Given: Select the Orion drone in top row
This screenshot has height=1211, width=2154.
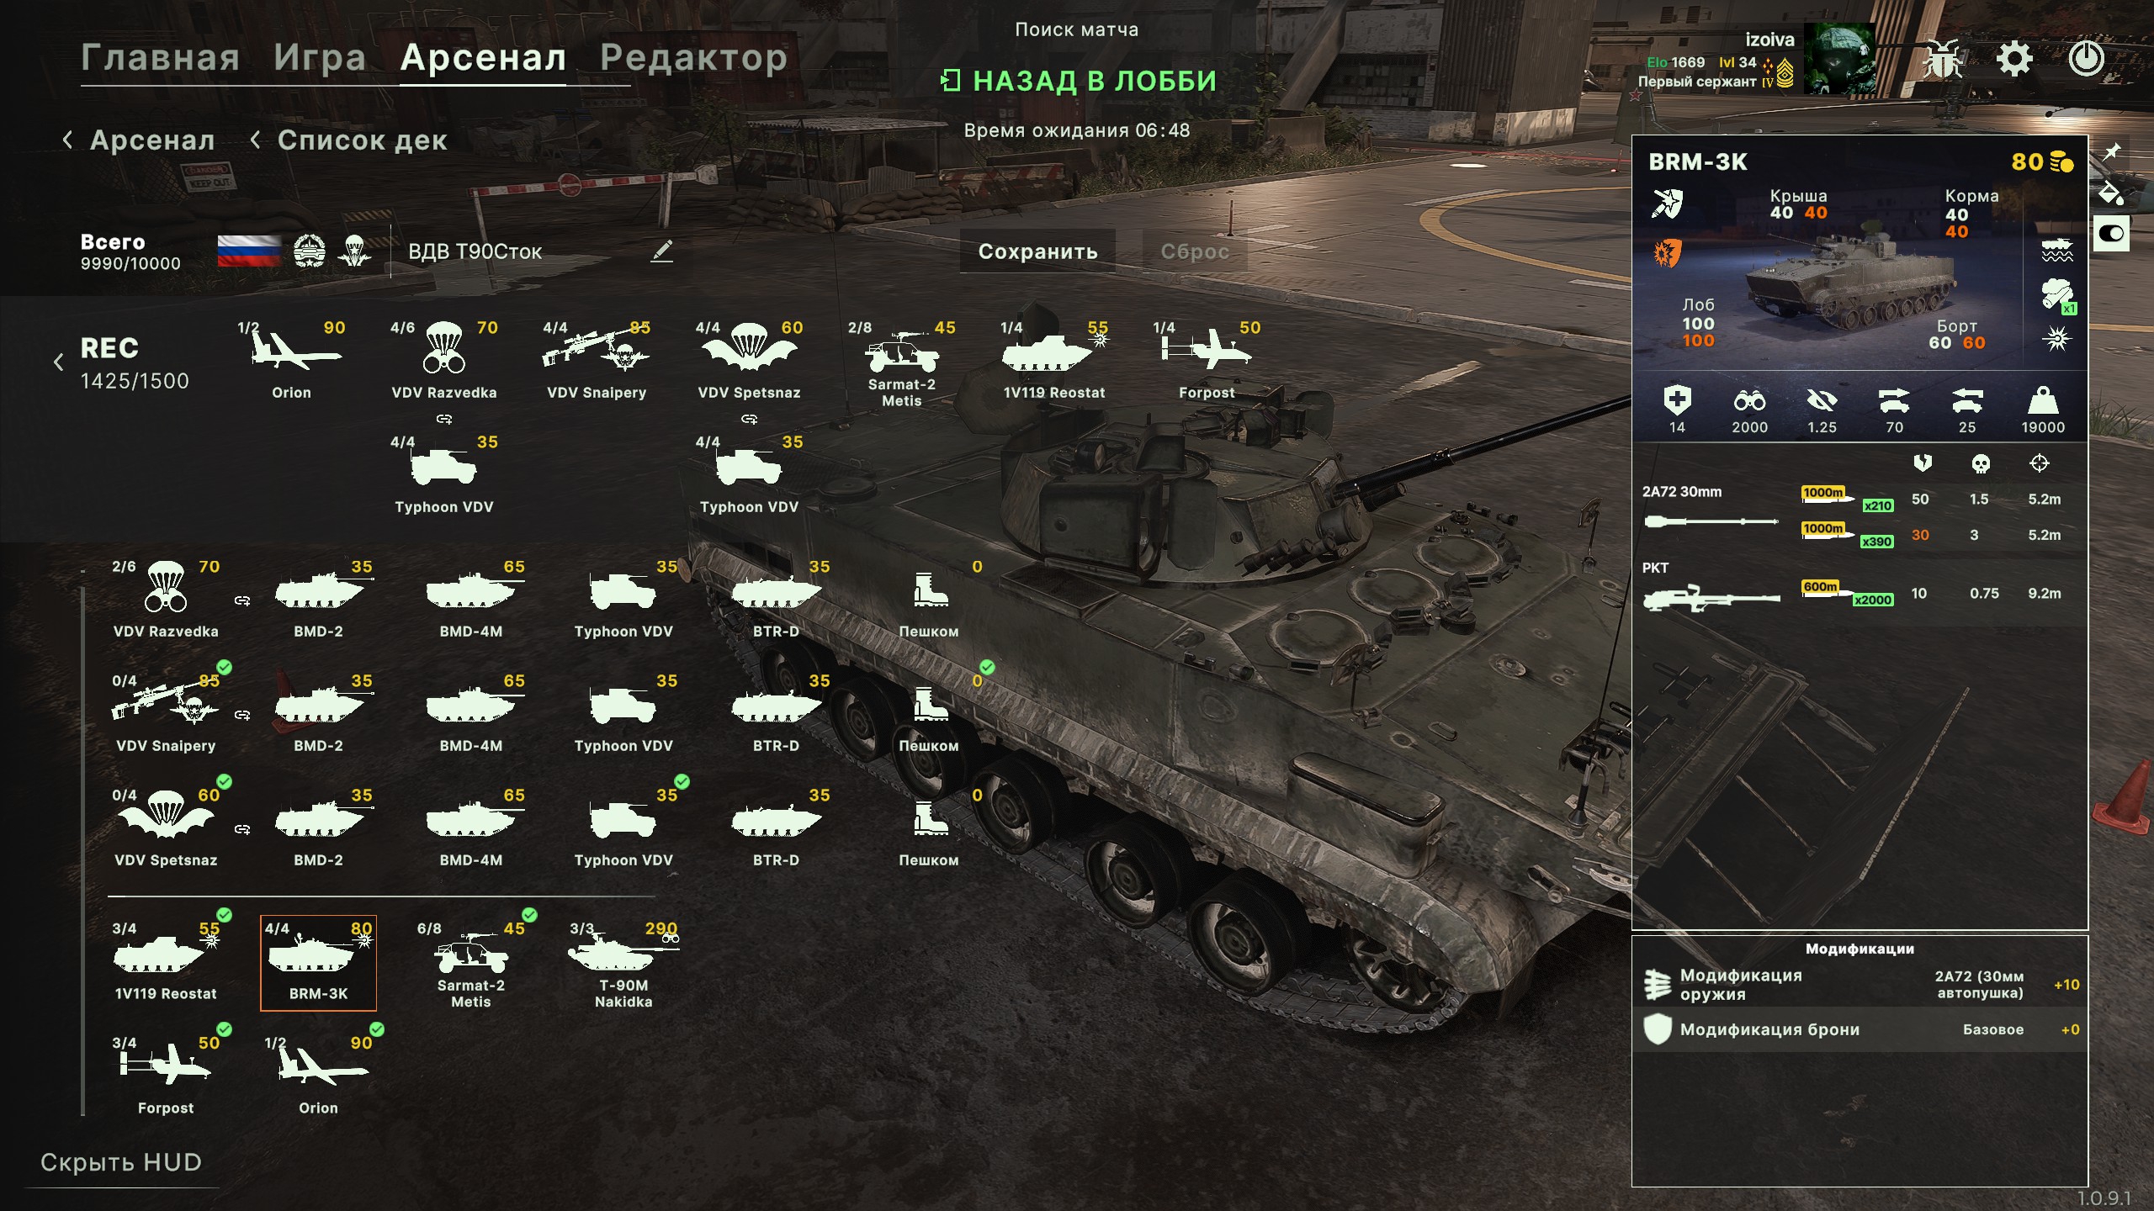Looking at the screenshot, I should 291,359.
